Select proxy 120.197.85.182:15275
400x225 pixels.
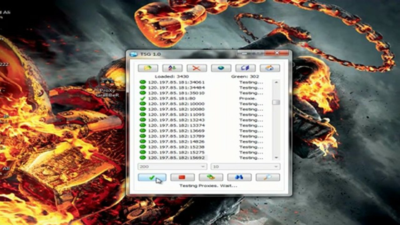176,152
